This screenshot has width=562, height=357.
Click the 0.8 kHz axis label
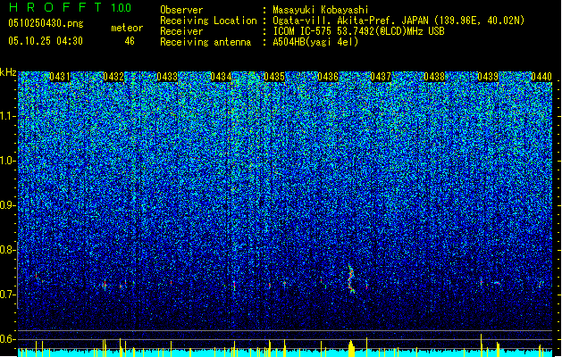click(8, 250)
